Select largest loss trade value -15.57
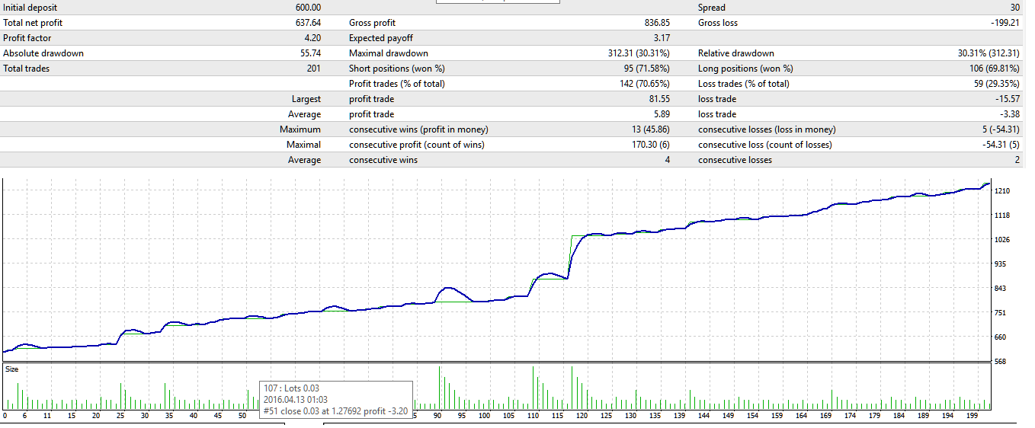The height and width of the screenshot is (428, 1035). [1008, 99]
